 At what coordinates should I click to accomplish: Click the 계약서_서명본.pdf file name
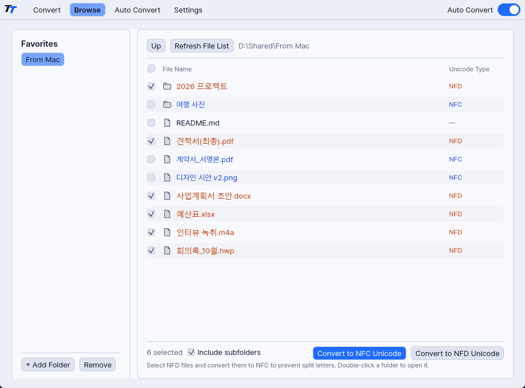click(x=204, y=159)
